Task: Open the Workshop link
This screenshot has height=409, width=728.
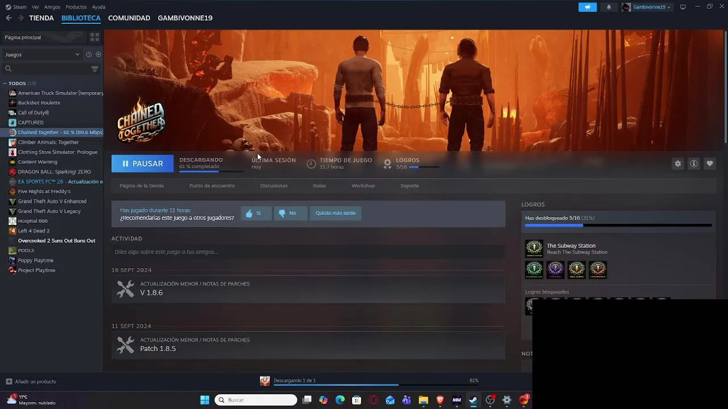Action: point(363,186)
